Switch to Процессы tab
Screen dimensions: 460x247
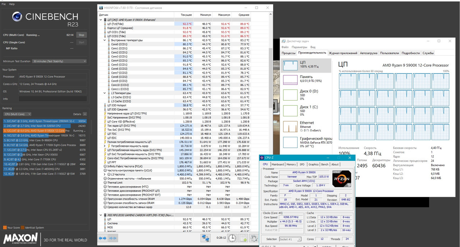coord(289,53)
